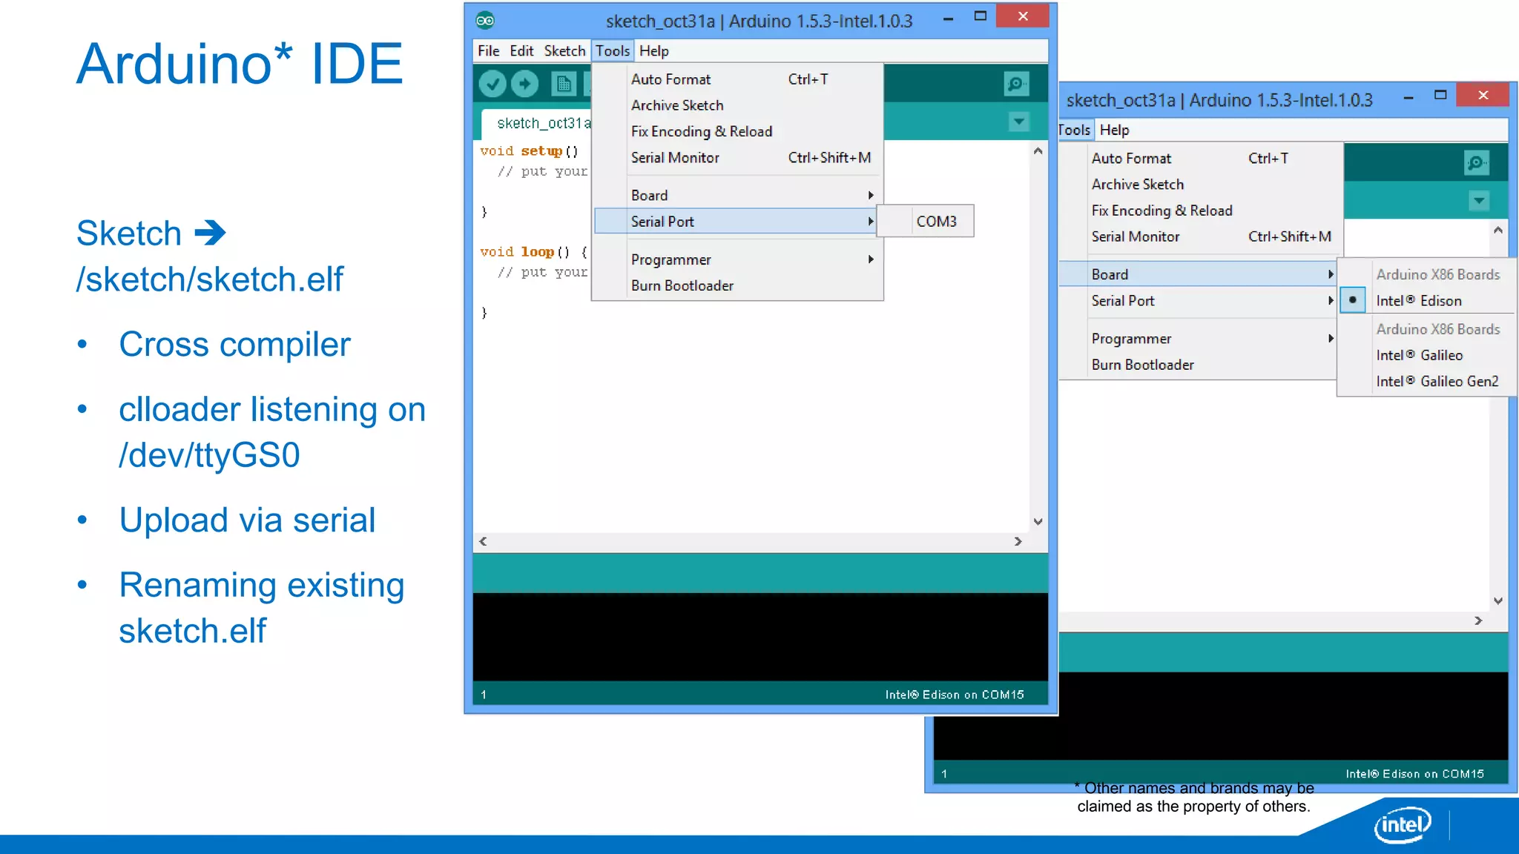Choose Auto Format in right window menu
The image size is (1519, 854).
coord(1200,159)
